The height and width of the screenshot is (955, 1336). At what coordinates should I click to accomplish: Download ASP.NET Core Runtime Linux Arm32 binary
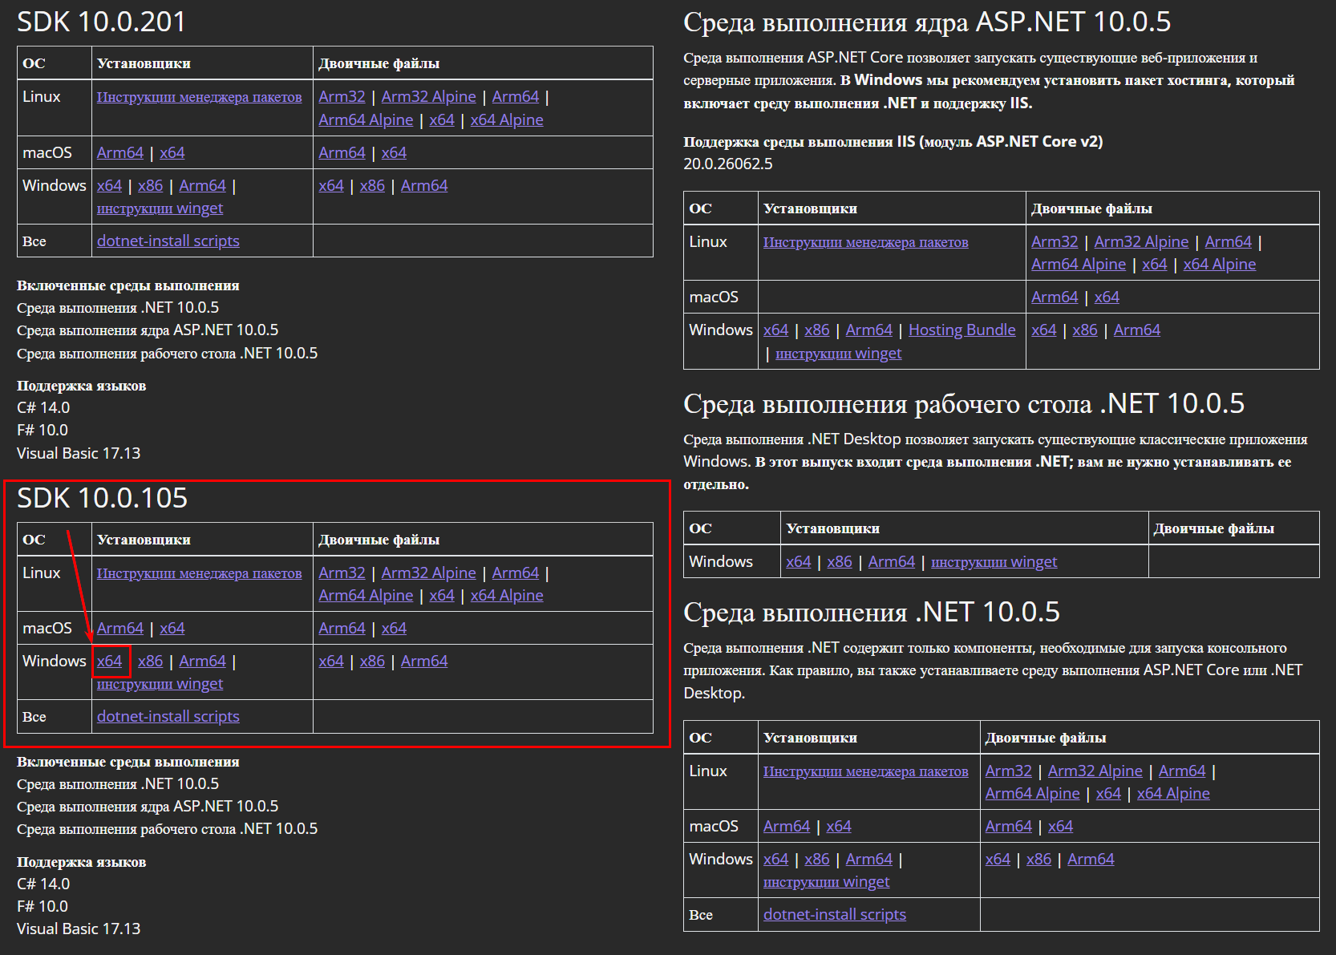point(1055,242)
